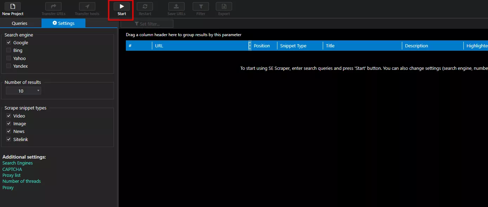The height and width of the screenshot is (207, 488).
Task: Open the Proxy settings link
Action: [x=8, y=187]
